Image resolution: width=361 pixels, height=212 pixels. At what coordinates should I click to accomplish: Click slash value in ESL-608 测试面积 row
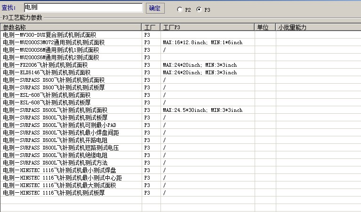[164, 95]
